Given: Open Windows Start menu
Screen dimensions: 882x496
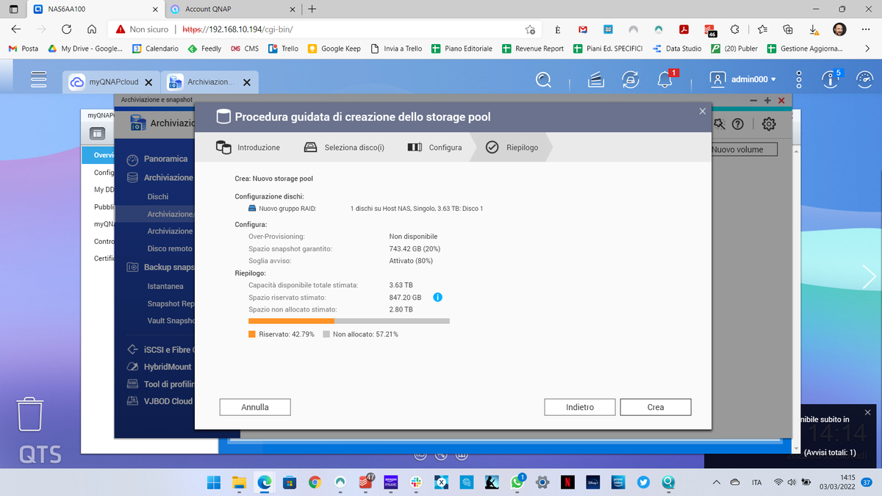Looking at the screenshot, I should pos(214,482).
